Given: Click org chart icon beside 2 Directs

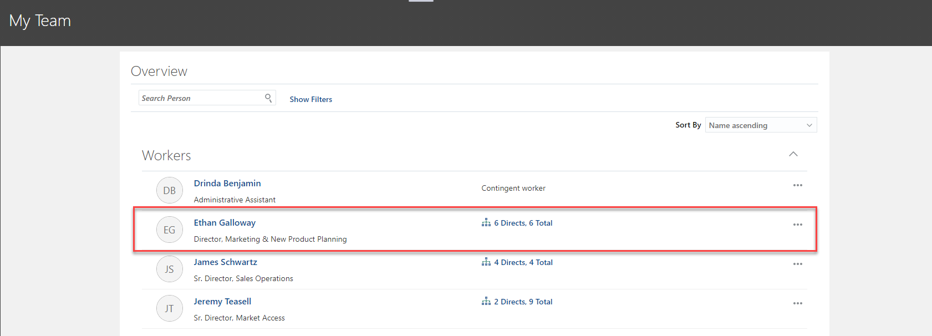Looking at the screenshot, I should (x=486, y=301).
